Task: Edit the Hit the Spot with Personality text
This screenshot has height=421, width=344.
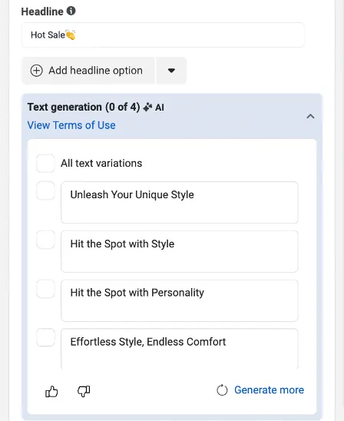Action: point(180,300)
